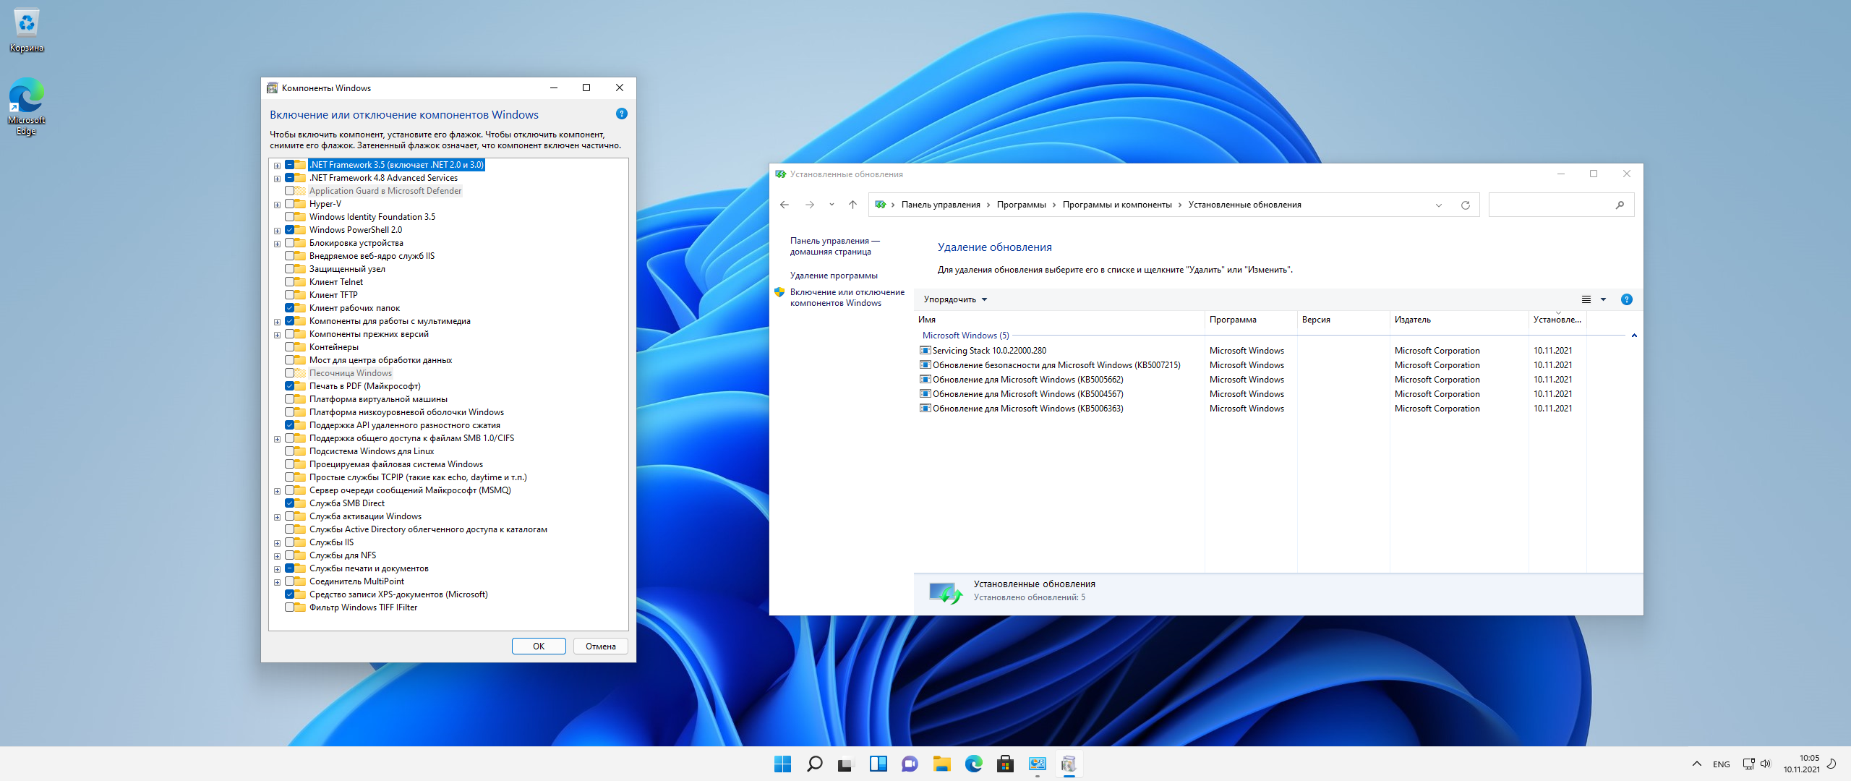Open Панель управления — домашняя страница link

835,247
